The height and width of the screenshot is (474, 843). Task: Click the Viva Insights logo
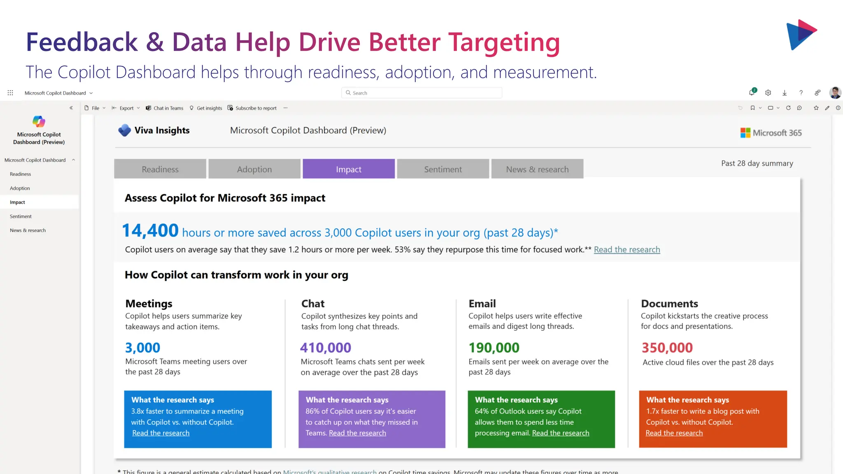(x=124, y=130)
